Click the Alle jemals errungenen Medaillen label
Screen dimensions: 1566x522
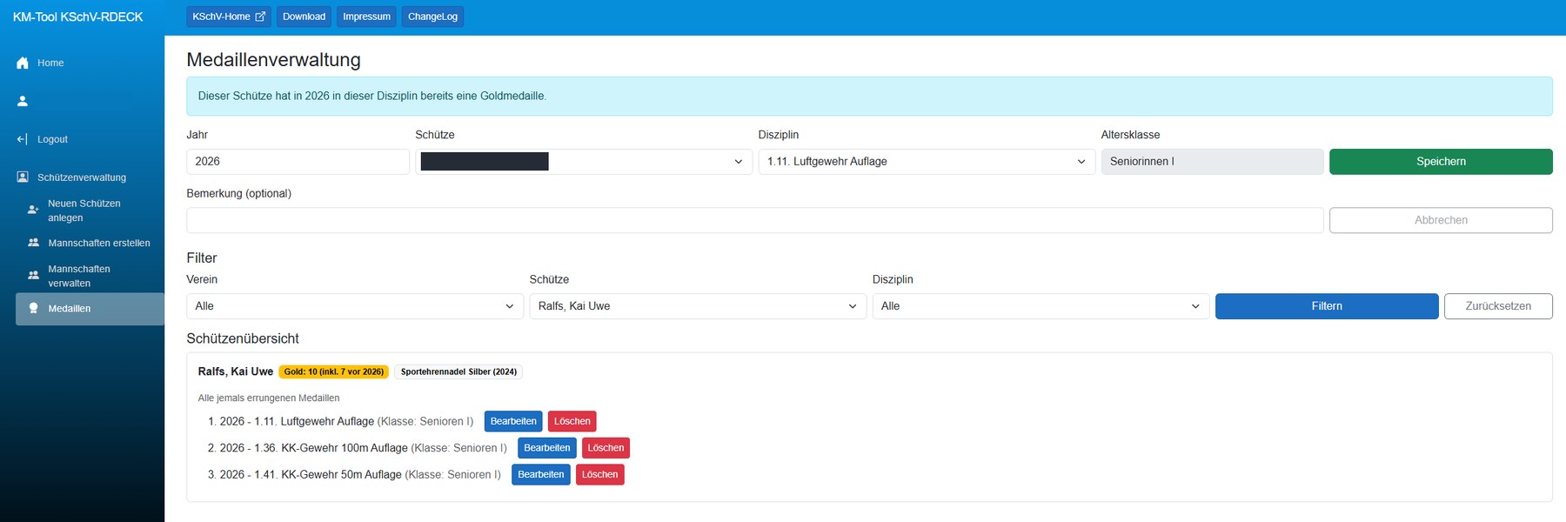click(269, 398)
